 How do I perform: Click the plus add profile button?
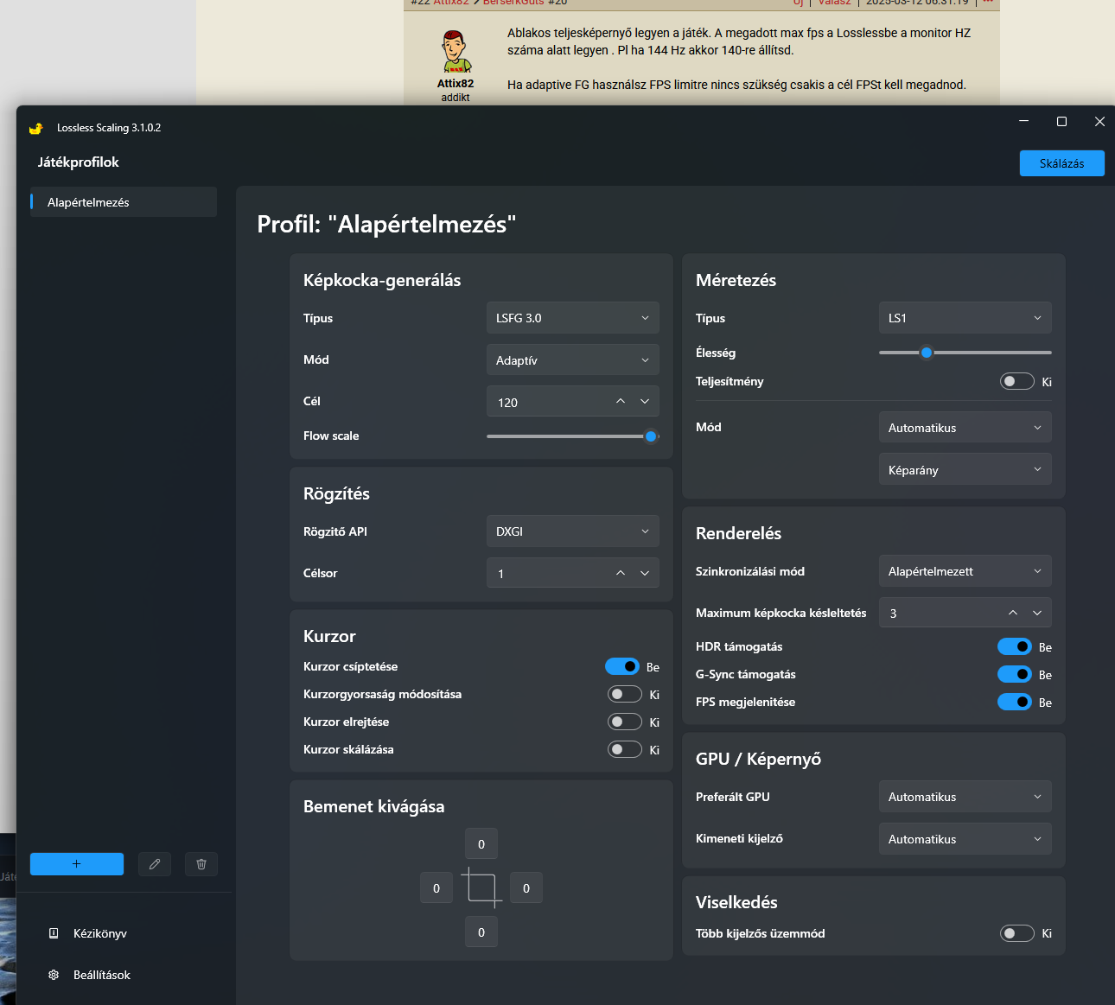pyautogui.click(x=77, y=864)
